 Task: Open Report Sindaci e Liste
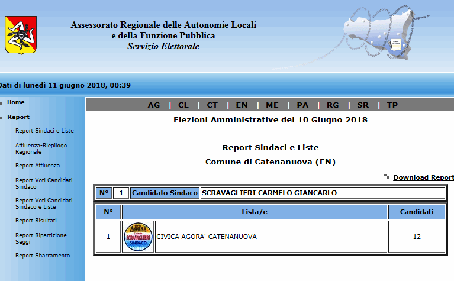pyautogui.click(x=44, y=131)
